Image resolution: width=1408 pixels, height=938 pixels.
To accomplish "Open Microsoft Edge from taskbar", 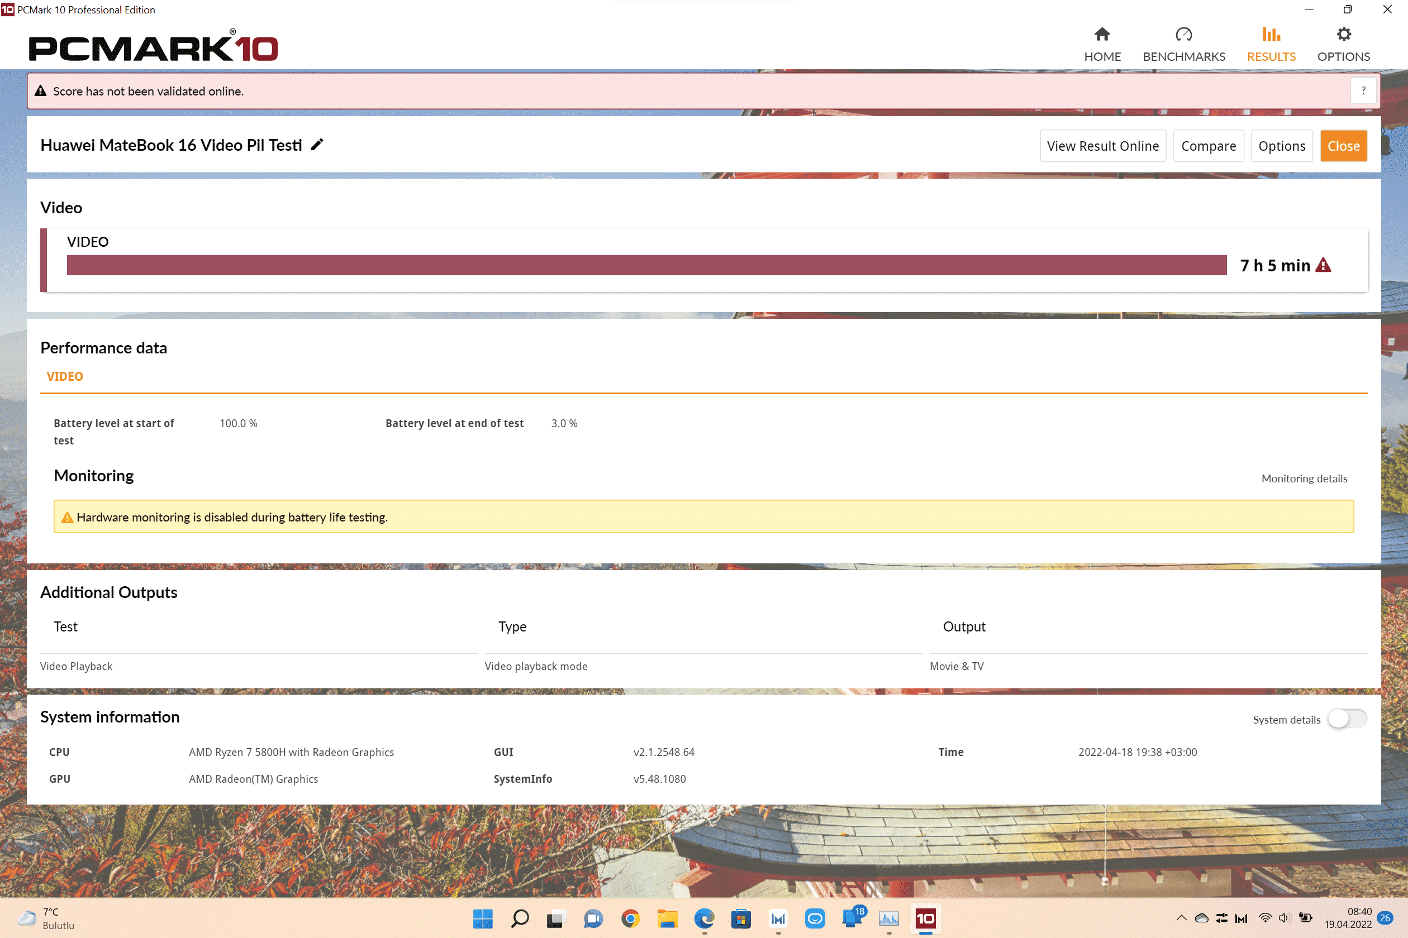I will pyautogui.click(x=704, y=918).
